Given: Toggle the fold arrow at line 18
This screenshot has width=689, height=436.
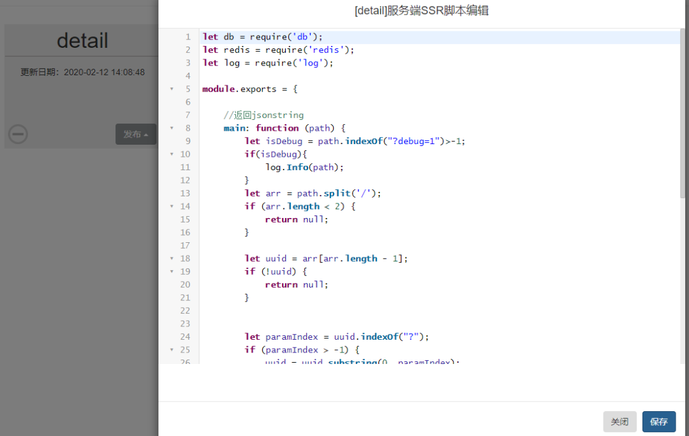Looking at the screenshot, I should [x=172, y=259].
